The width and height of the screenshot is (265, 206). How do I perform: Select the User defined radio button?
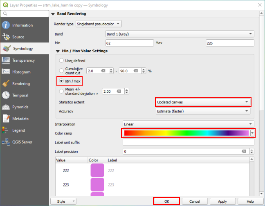click(x=62, y=60)
